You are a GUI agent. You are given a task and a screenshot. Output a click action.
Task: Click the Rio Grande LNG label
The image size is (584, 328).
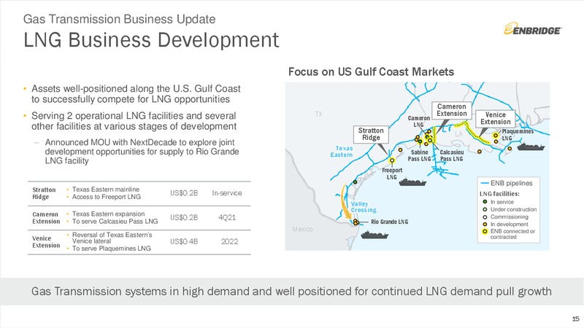(x=390, y=222)
